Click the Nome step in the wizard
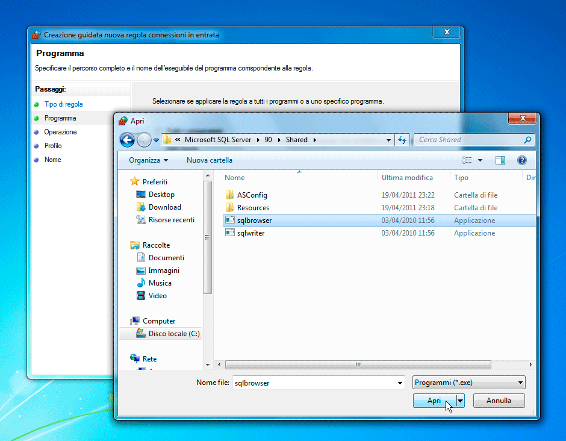Viewport: 566px width, 441px height. pyautogui.click(x=53, y=160)
